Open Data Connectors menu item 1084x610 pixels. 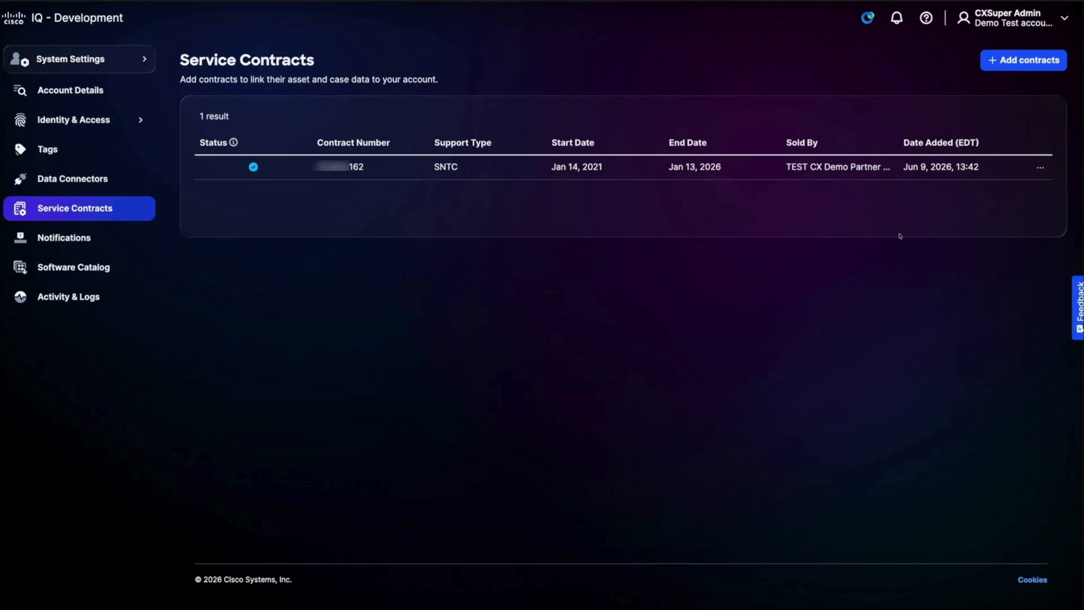point(79,179)
